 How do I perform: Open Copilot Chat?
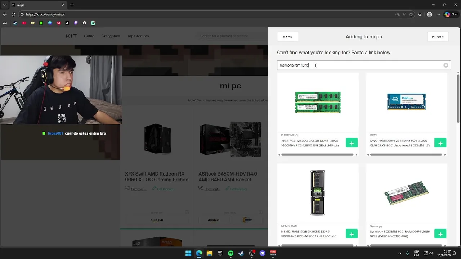point(451,14)
